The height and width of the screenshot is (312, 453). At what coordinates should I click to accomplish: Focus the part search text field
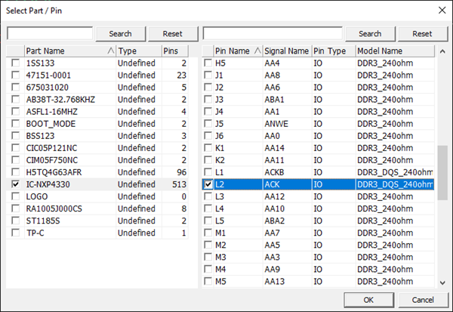(50, 34)
